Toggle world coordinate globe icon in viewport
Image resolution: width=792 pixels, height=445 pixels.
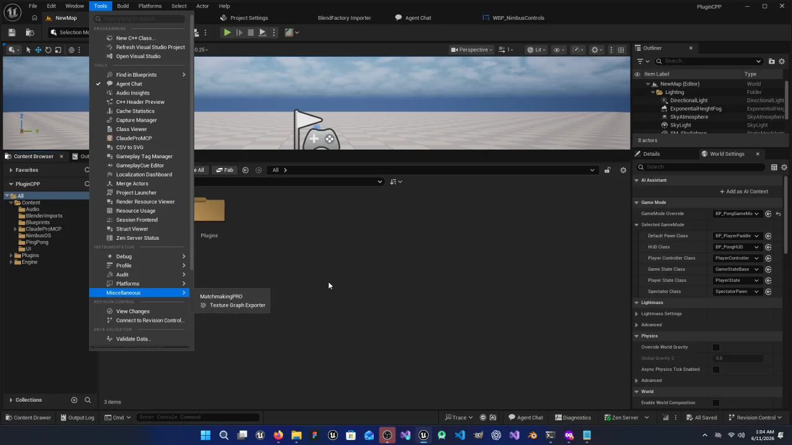point(72,50)
